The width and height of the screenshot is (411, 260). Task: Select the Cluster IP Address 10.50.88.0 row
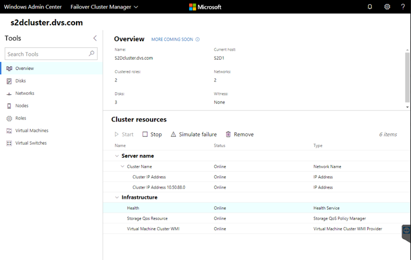pos(257,187)
